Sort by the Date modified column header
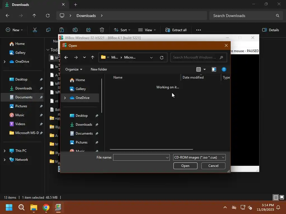 point(193,77)
